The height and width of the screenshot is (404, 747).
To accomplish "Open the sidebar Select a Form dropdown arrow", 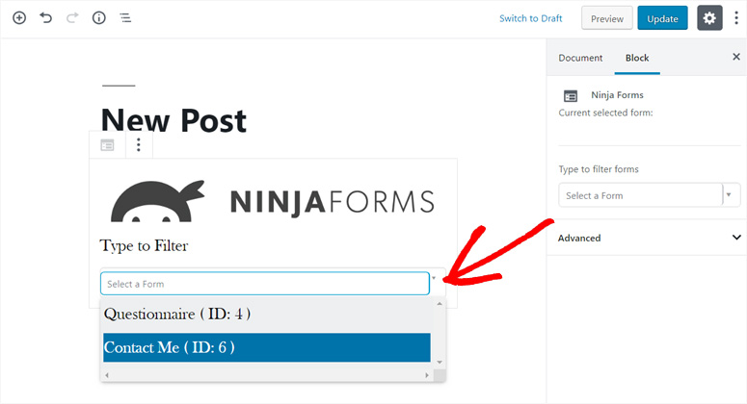I will 729,194.
